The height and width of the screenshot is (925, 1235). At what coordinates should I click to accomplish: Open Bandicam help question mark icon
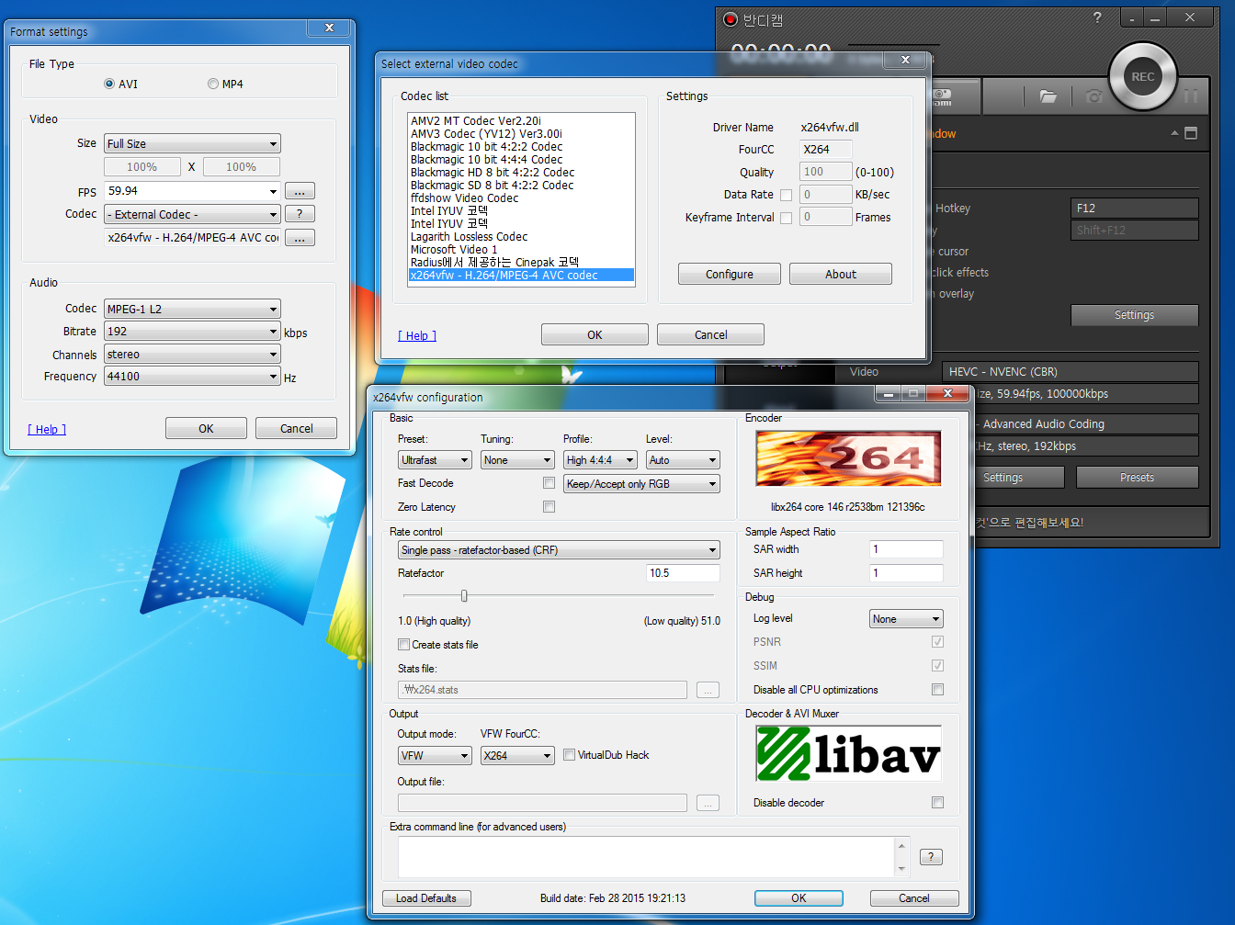(1097, 17)
